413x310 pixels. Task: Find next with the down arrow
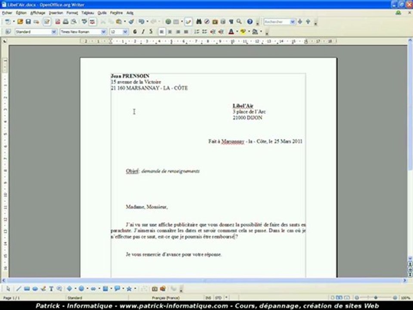pyautogui.click(x=300, y=22)
